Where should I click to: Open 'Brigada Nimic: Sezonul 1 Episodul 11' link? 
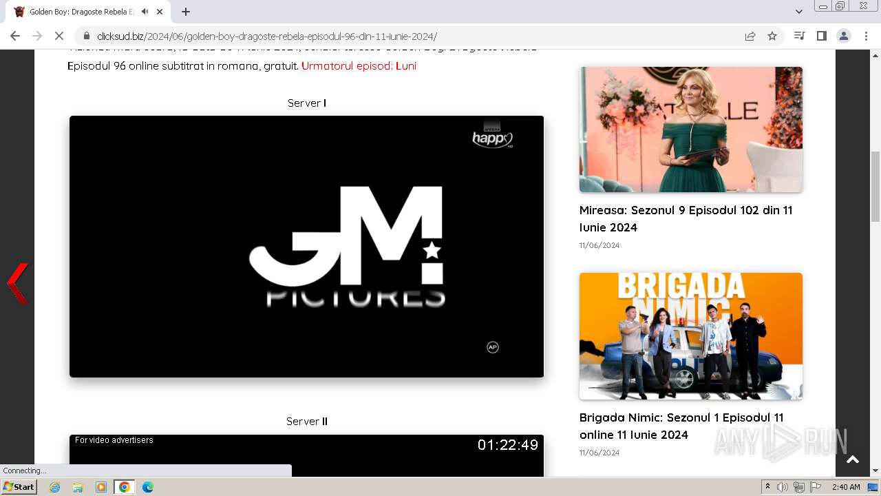681,426
